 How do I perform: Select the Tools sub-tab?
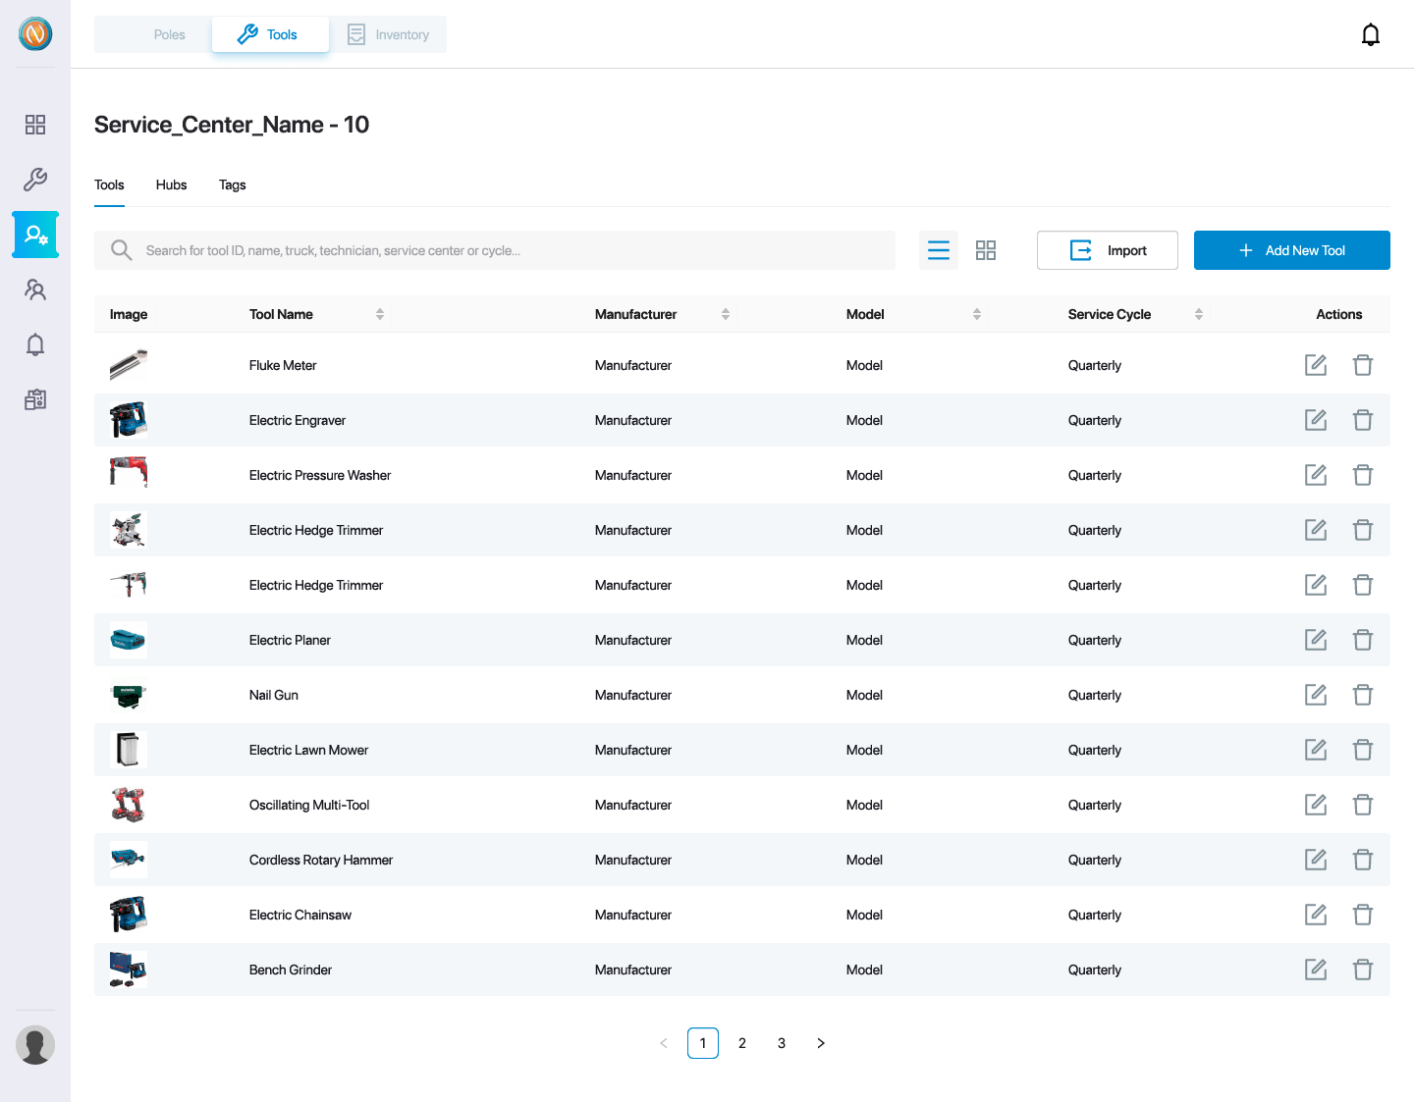pyautogui.click(x=109, y=184)
